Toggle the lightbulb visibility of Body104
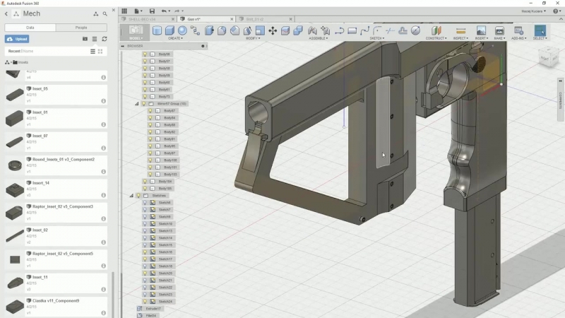The height and width of the screenshot is (318, 565). tap(145, 182)
